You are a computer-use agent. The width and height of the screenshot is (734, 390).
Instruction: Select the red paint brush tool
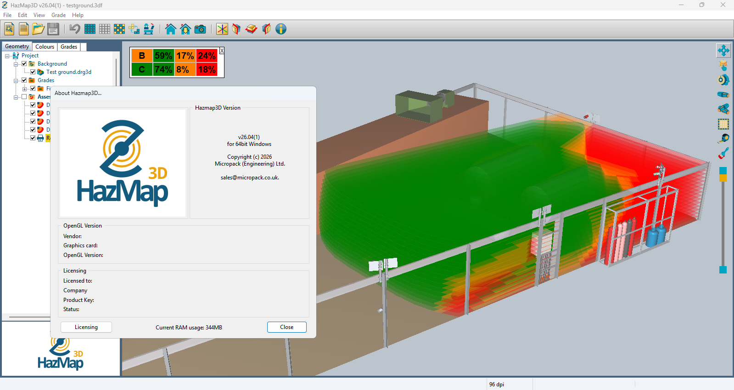click(723, 153)
